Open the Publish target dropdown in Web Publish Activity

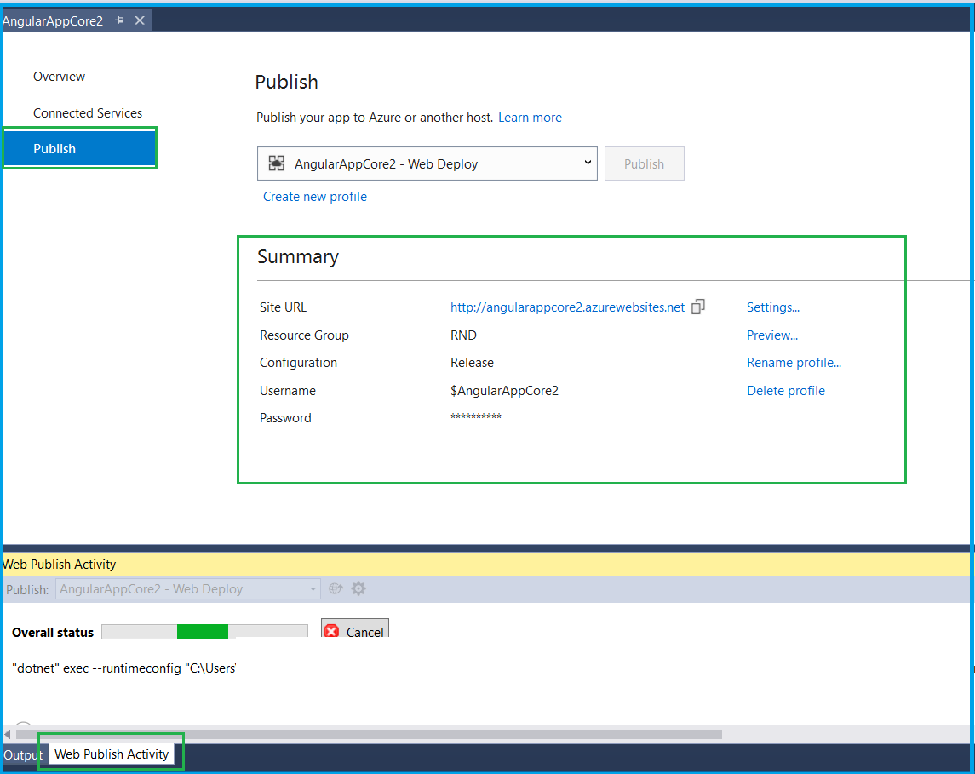tap(312, 588)
